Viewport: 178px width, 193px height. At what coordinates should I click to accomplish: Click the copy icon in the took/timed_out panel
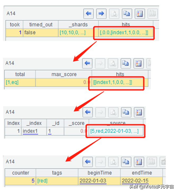coord(127,14)
